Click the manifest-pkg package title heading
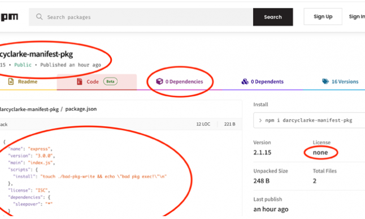 (x=36, y=54)
